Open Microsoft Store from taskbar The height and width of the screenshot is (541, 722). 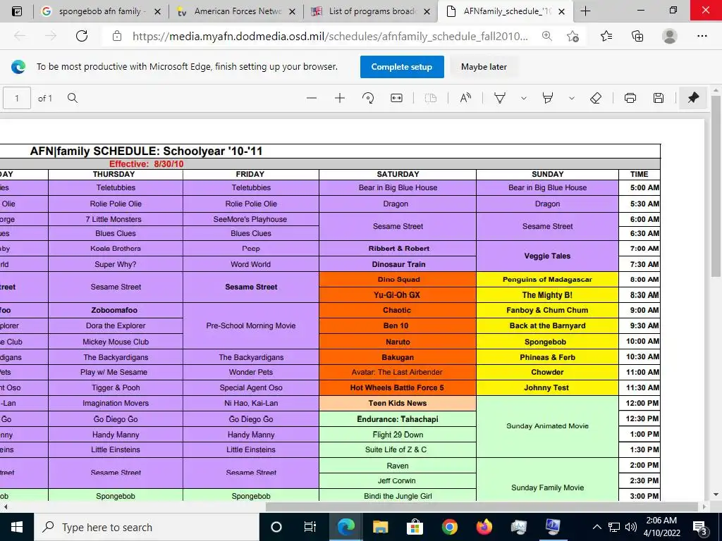[x=415, y=527]
